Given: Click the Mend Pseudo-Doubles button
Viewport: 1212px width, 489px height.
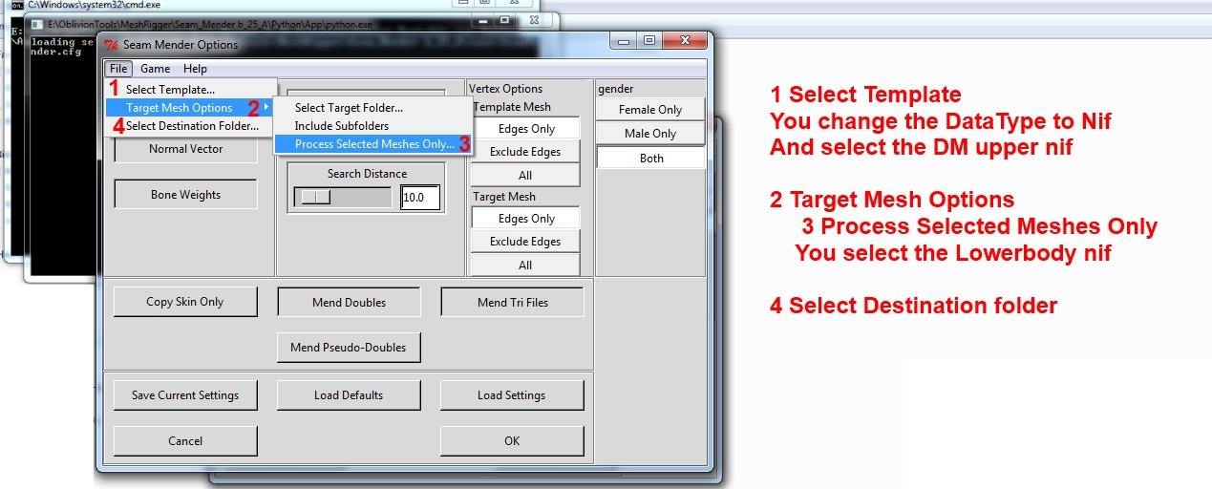Looking at the screenshot, I should click(x=349, y=348).
